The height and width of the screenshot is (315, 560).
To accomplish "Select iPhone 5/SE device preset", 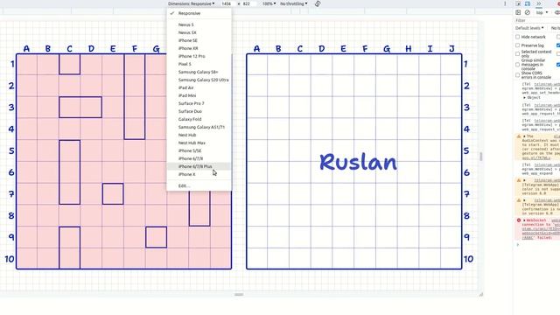I will (199, 150).
